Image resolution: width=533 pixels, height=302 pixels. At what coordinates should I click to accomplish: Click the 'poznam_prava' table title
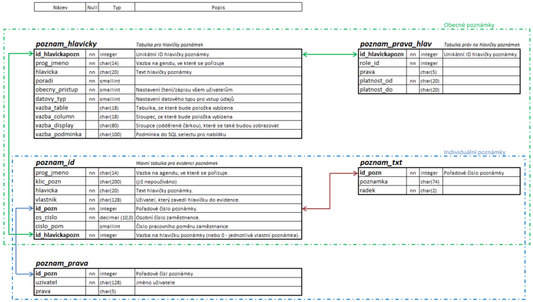pyautogui.click(x=62, y=263)
